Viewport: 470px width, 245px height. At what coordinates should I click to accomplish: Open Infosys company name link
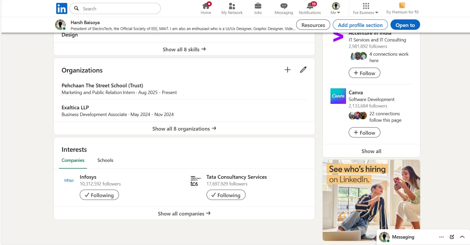click(x=88, y=177)
